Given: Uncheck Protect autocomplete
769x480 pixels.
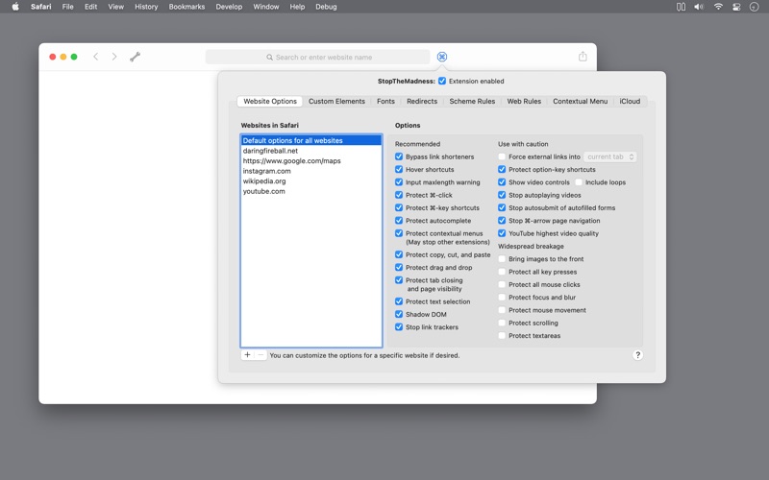Looking at the screenshot, I should 399,221.
